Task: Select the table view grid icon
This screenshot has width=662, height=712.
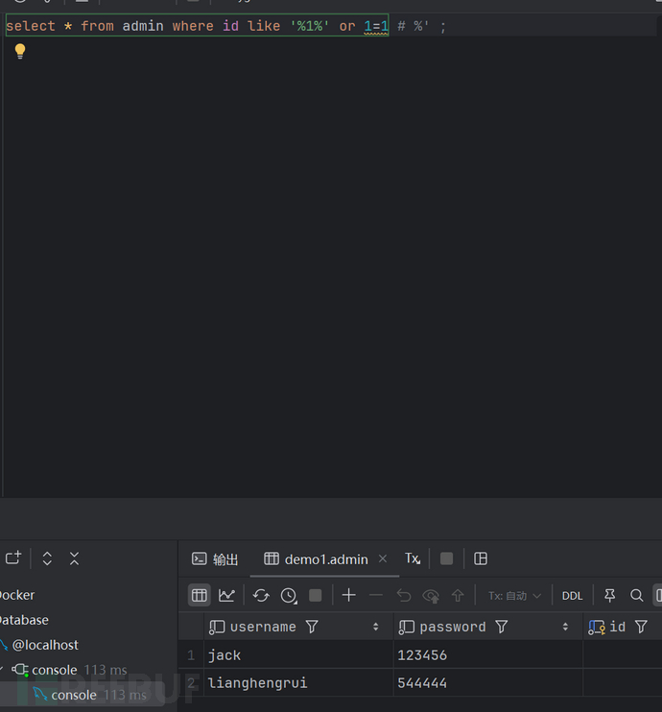Action: (x=199, y=595)
